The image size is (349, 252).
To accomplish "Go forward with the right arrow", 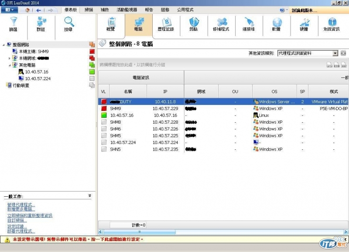I will tap(51, 10).
